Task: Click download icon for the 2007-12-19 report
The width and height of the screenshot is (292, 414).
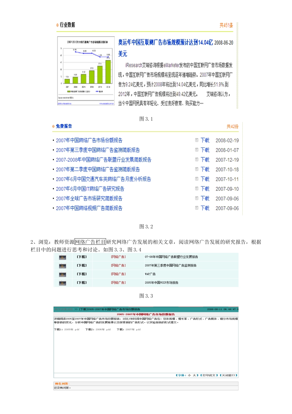Action: point(197,160)
